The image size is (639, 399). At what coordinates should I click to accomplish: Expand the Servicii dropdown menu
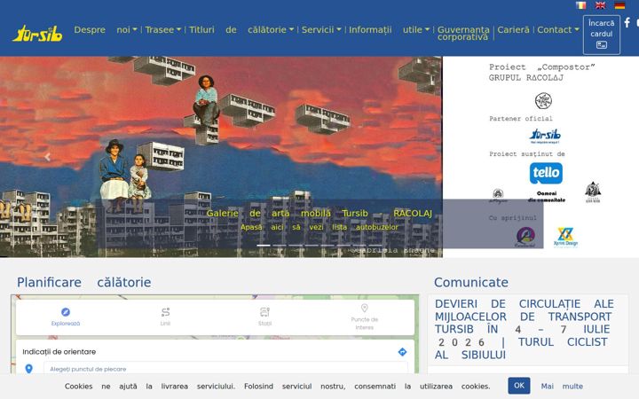point(321,30)
